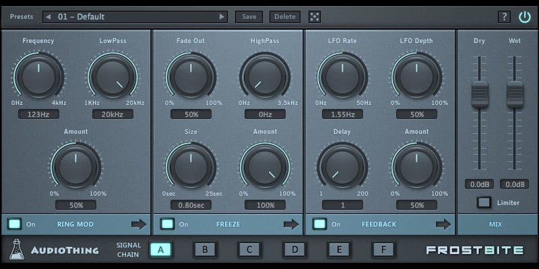Click the Ring Mod LowPass knob
Viewport: 539px width, 269px height.
tap(113, 76)
